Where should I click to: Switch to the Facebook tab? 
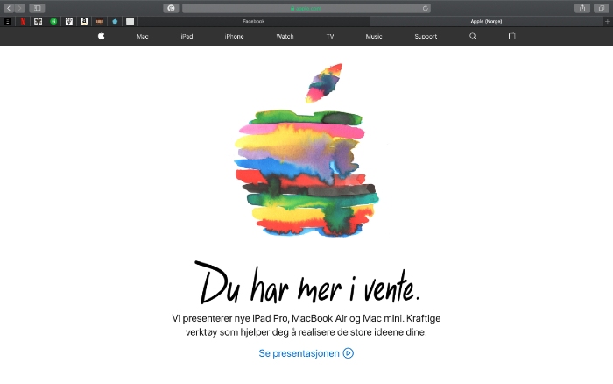click(x=254, y=22)
